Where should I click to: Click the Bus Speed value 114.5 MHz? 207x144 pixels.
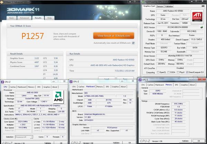click(x=23, y=128)
